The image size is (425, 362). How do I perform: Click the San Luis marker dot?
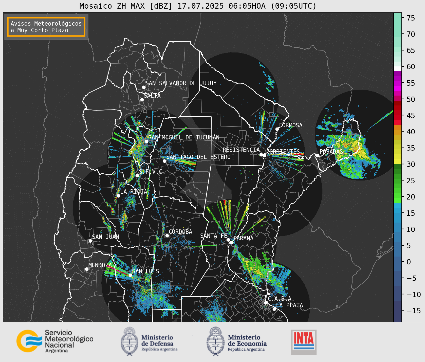point(130,275)
